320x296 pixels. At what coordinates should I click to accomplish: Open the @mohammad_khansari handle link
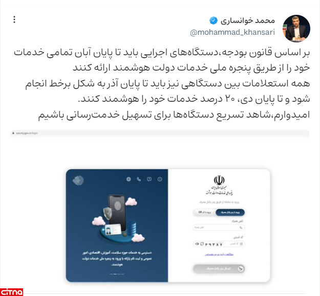point(232,32)
